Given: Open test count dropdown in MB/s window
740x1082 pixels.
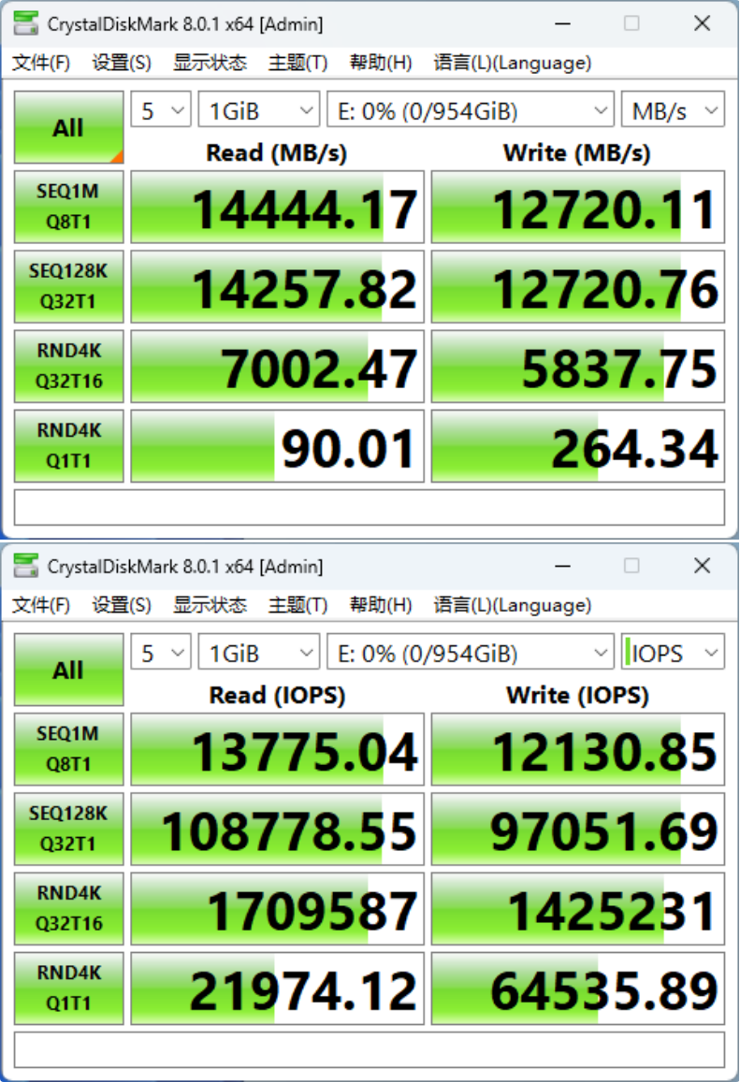Looking at the screenshot, I should pos(161,111).
